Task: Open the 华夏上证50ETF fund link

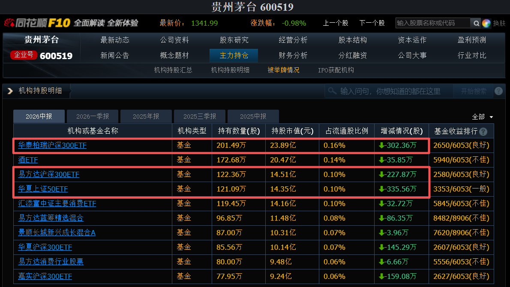Action: (x=43, y=189)
